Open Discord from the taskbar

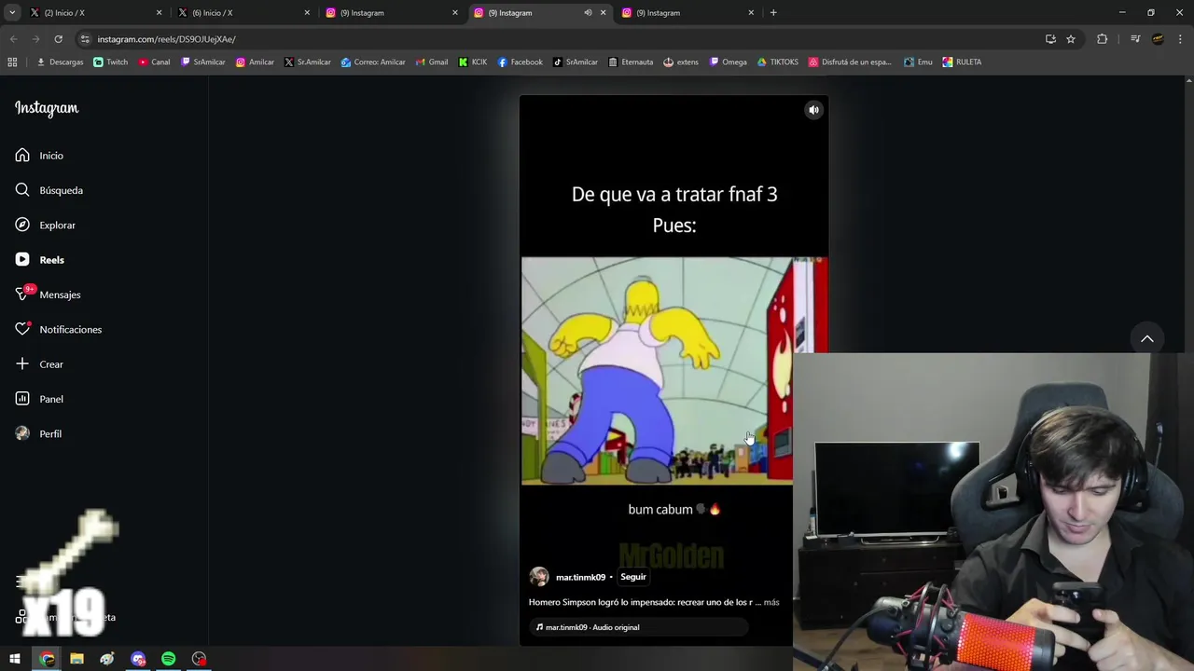click(138, 659)
